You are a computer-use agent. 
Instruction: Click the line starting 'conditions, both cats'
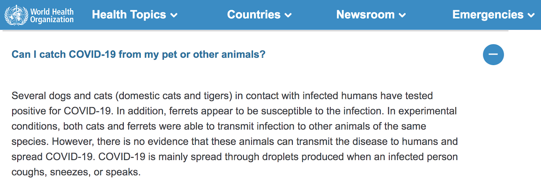click(219, 126)
